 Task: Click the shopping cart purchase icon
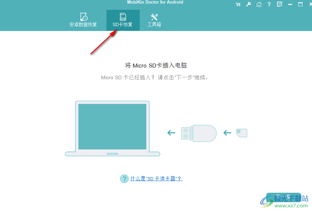(x=238, y=5)
